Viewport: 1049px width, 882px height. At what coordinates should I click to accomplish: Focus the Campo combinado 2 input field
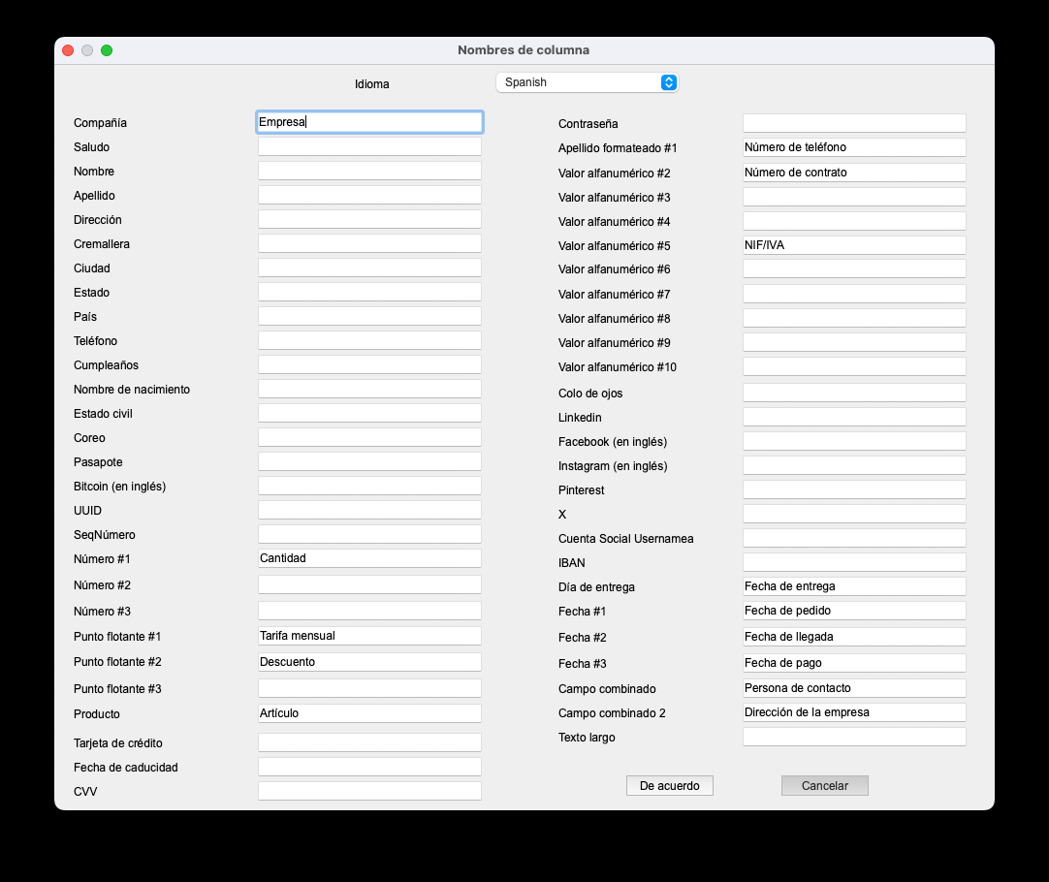click(x=854, y=712)
